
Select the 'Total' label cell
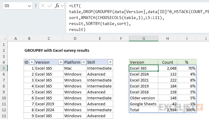click(144, 110)
